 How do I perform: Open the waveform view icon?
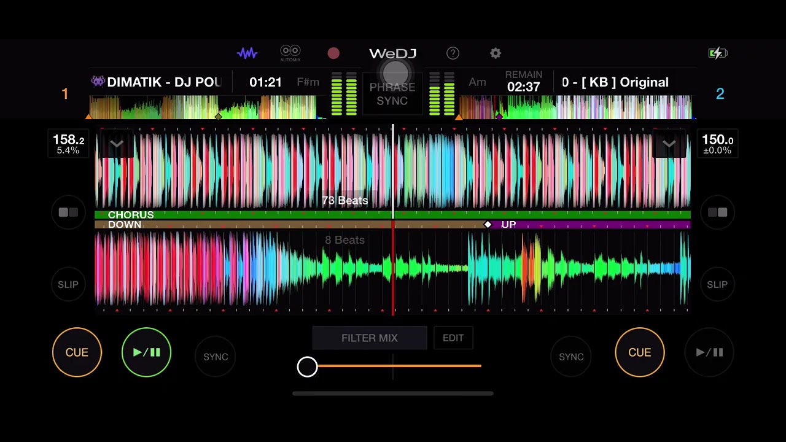pyautogui.click(x=247, y=53)
